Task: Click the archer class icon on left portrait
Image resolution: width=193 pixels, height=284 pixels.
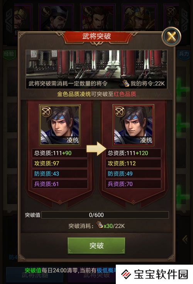Action: 46,111
